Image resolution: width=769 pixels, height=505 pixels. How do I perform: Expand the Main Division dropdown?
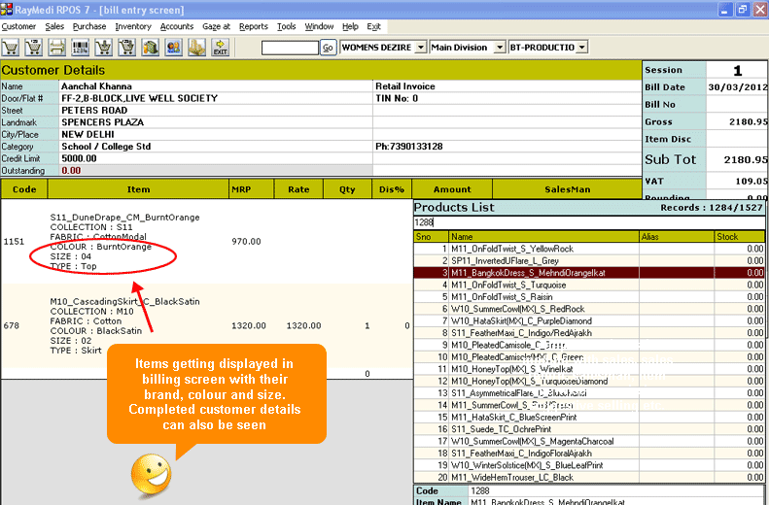tap(499, 48)
